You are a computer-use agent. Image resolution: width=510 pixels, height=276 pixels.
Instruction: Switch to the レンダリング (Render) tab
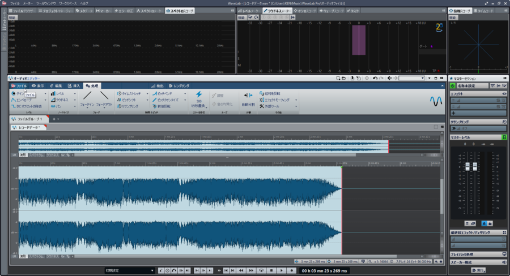(179, 86)
